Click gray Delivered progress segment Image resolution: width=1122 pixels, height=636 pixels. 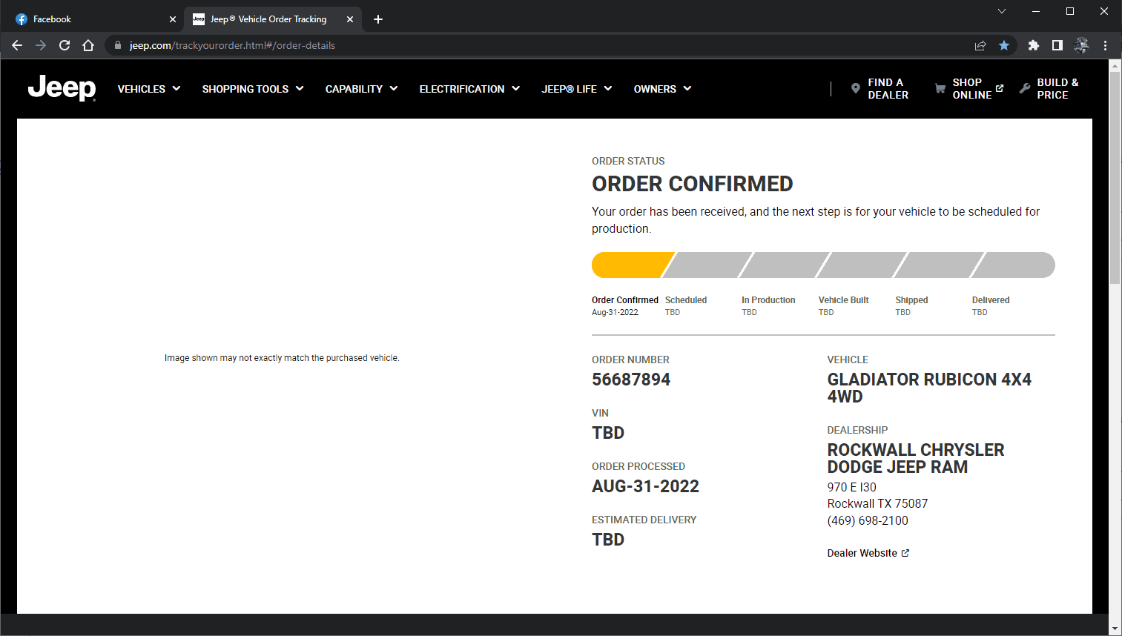coord(1013,265)
